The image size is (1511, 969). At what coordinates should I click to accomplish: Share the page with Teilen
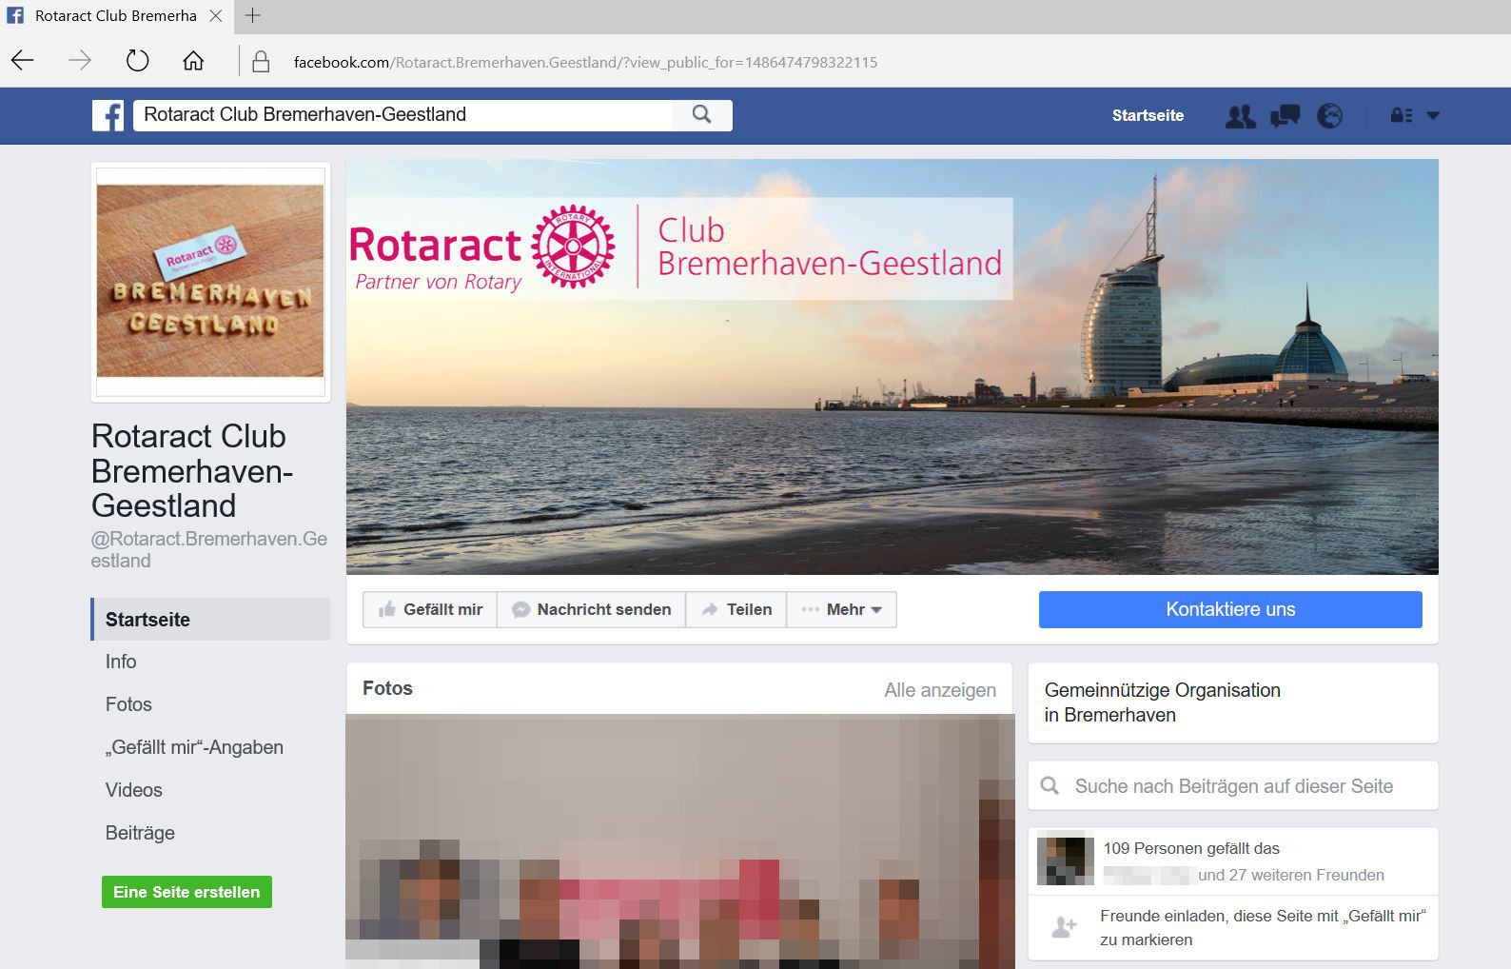[736, 609]
